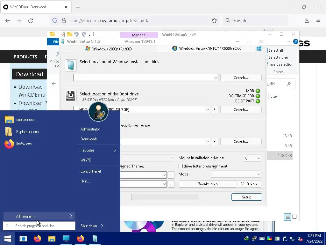The image size is (326, 245).
Task: Click the green MBR status indicator
Action: pyautogui.click(x=258, y=91)
